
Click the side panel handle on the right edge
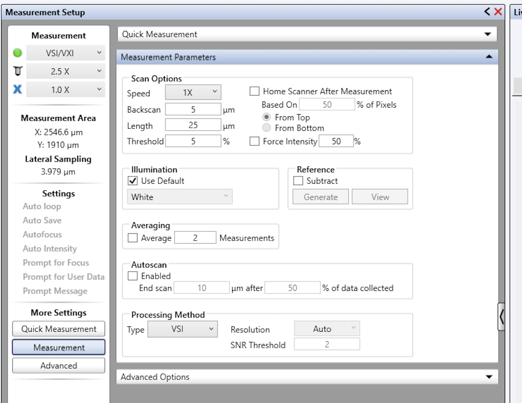(x=501, y=317)
